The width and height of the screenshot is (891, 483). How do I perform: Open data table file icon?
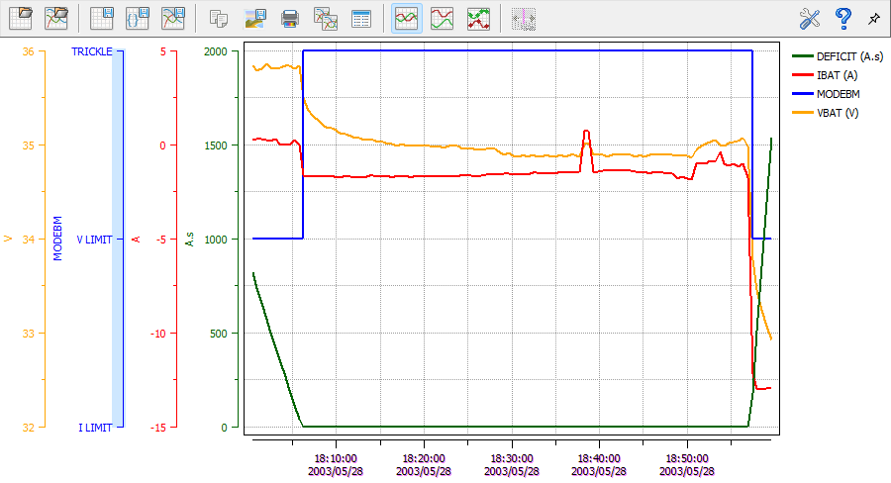[x=21, y=18]
